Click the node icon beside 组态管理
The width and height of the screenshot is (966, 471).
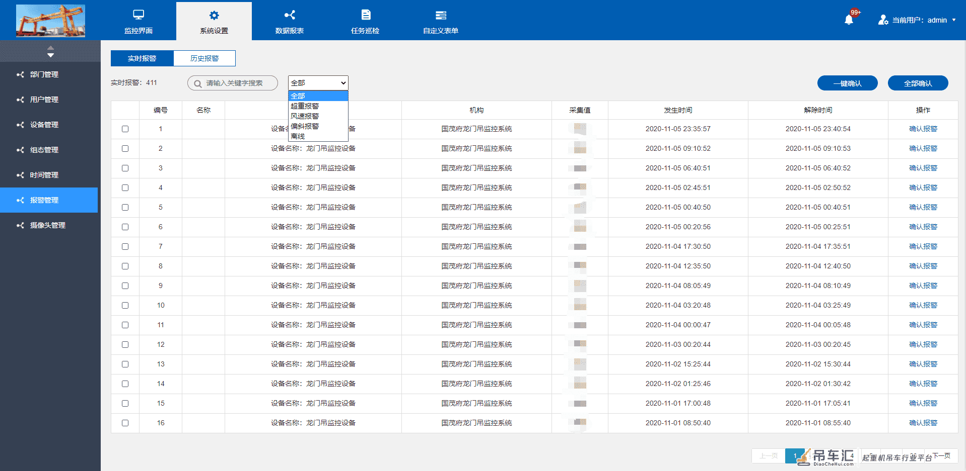tap(20, 150)
